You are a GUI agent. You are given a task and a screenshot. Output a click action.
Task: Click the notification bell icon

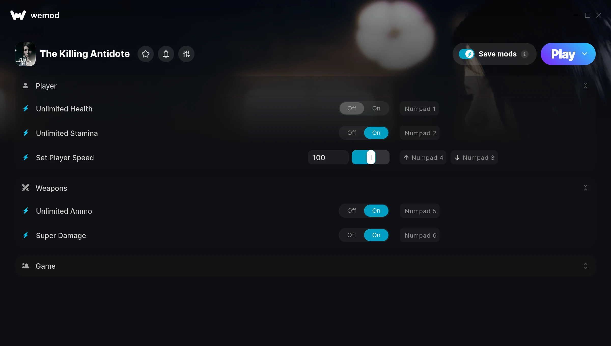[166, 54]
